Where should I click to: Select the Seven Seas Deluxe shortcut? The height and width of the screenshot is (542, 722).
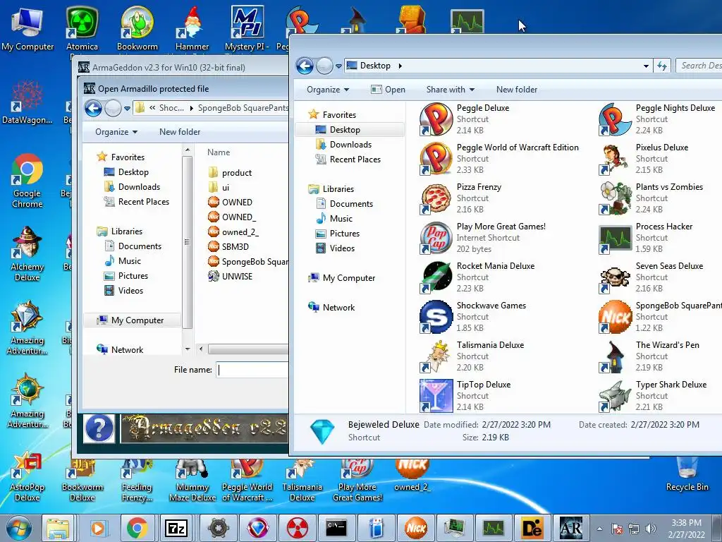coord(651,277)
